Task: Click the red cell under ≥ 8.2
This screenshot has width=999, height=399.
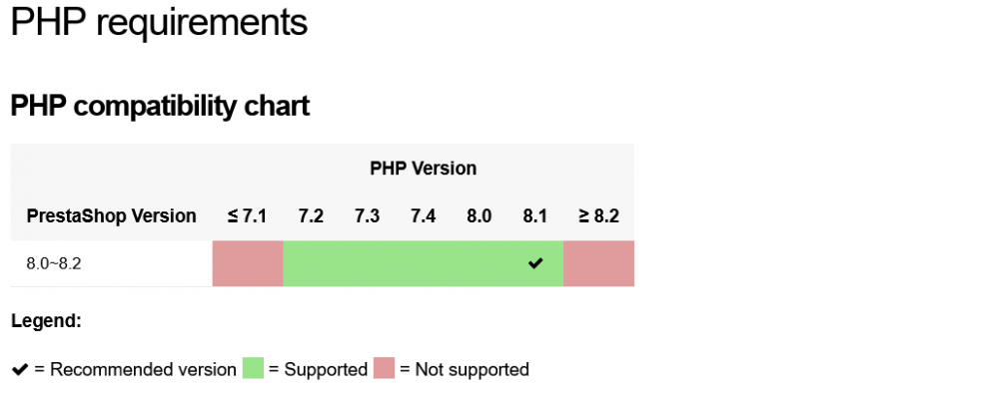Action: click(x=598, y=263)
